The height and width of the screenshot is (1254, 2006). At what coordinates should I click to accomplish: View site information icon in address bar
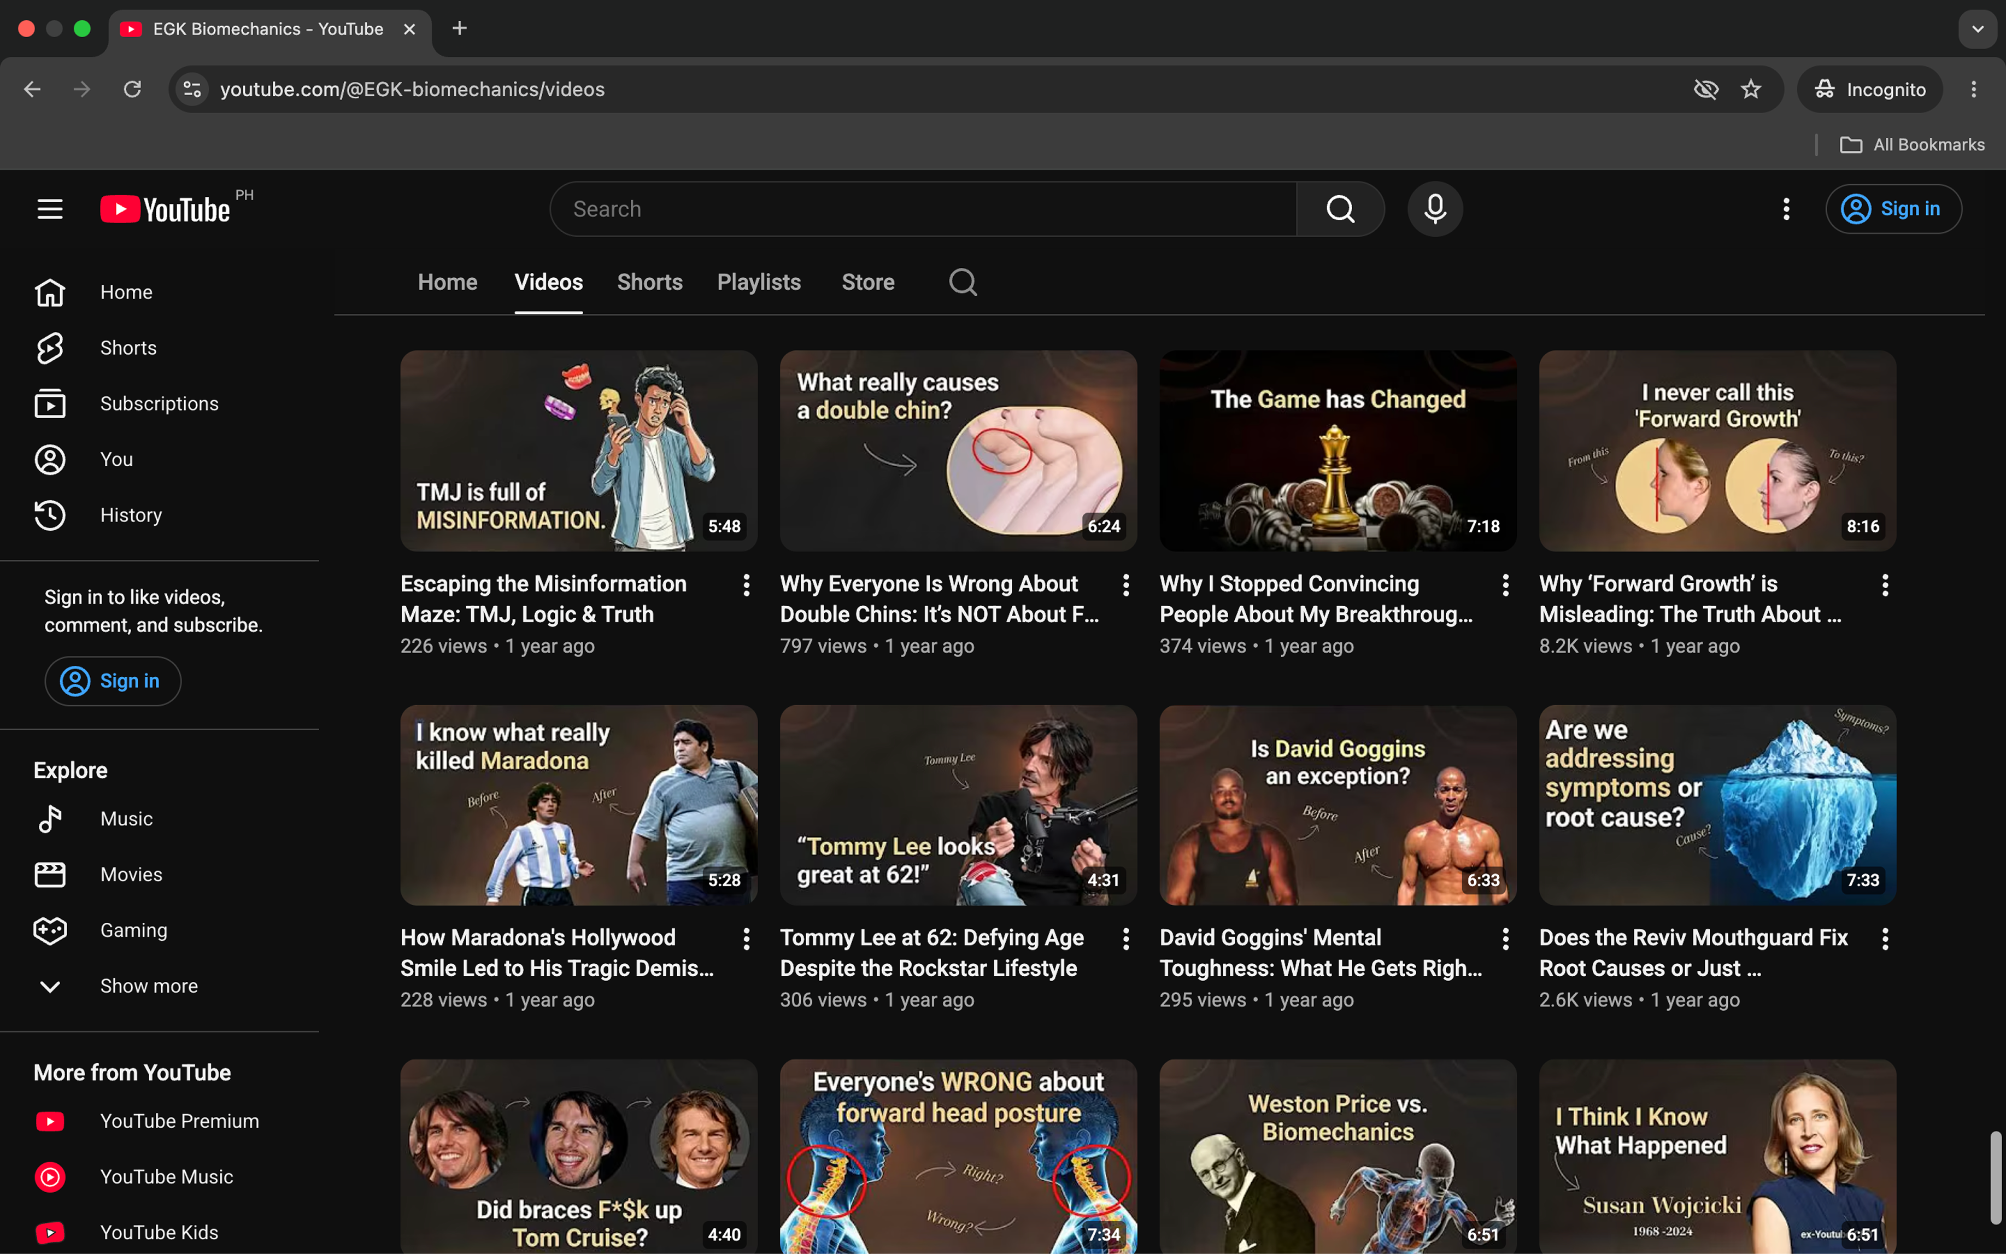(191, 89)
